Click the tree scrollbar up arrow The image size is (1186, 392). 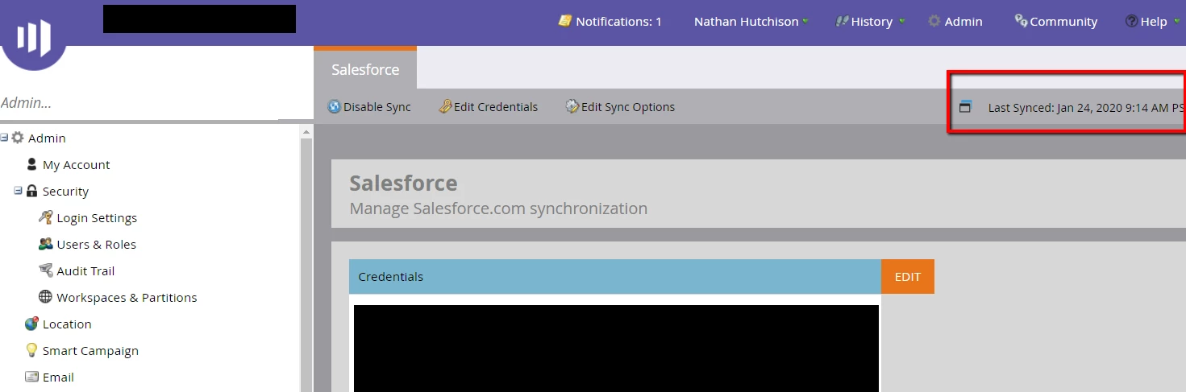click(306, 131)
